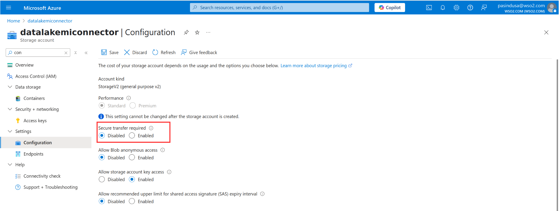This screenshot has height=211, width=559.
Task: Open Learn more about storage pricing
Action: pos(316,66)
